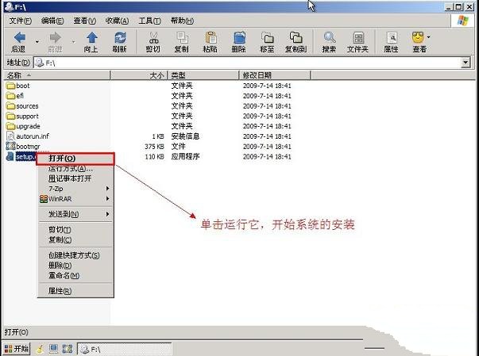This screenshot has width=479, height=356.
Task: Click the Start (开始) button
Action: tap(16, 348)
